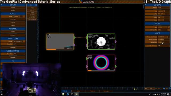This screenshot has height=96, width=171.
Task: Click the yellow timeline playhead marker
Action: (134, 89)
